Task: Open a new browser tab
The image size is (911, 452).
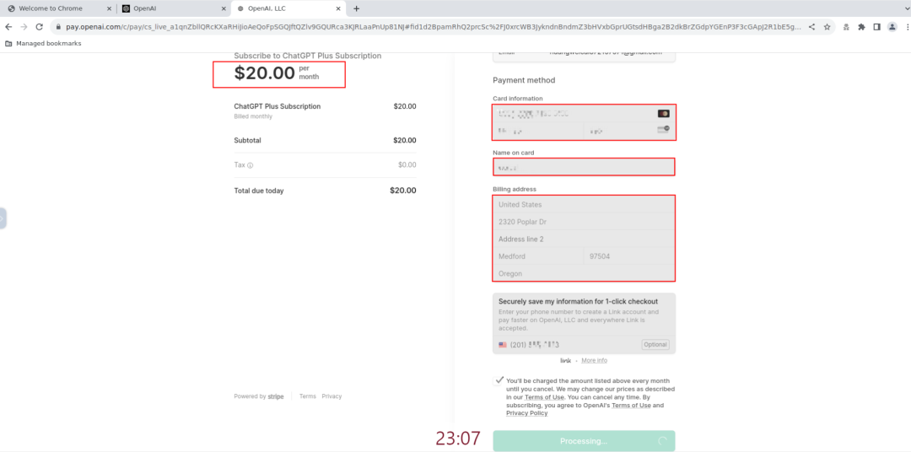Action: click(x=357, y=8)
